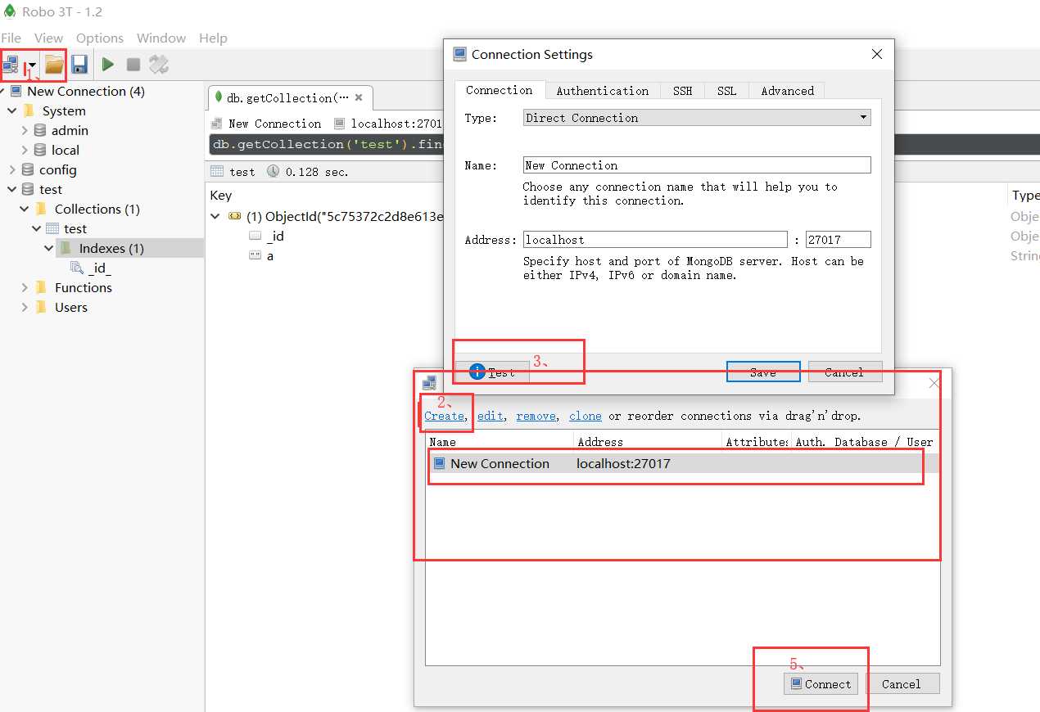The width and height of the screenshot is (1040, 712).
Task: Open the View menu
Action: point(48,38)
